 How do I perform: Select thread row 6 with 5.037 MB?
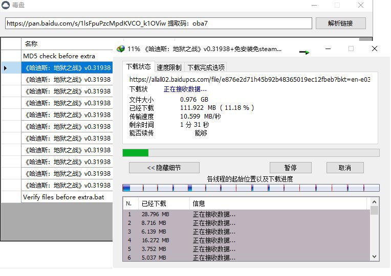(246, 258)
